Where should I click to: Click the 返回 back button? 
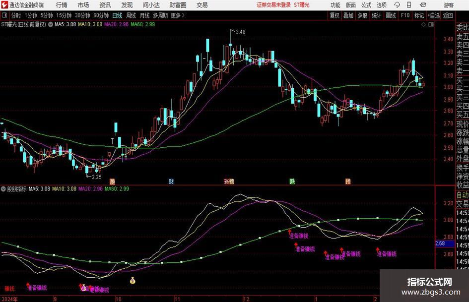(448, 15)
